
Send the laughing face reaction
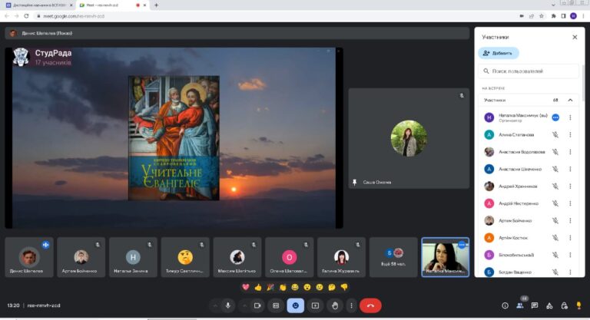coord(295,287)
